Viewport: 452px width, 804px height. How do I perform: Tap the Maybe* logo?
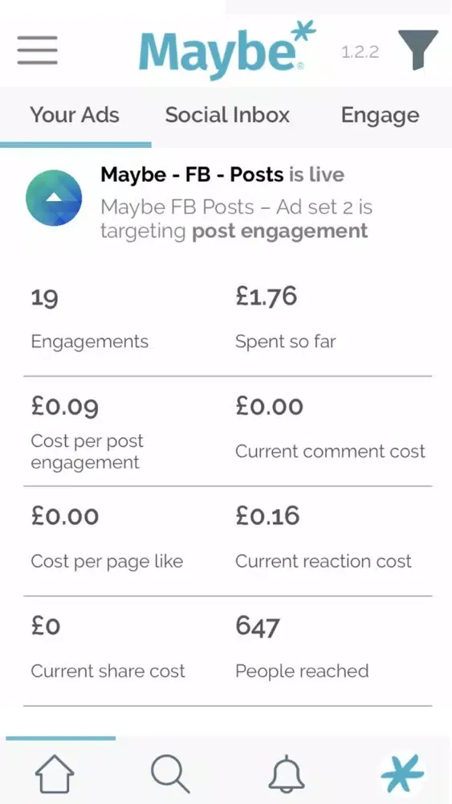click(227, 50)
